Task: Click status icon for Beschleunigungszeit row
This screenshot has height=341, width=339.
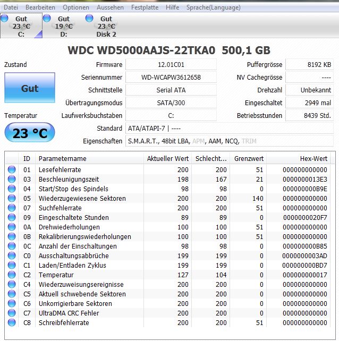Action: tap(12, 179)
